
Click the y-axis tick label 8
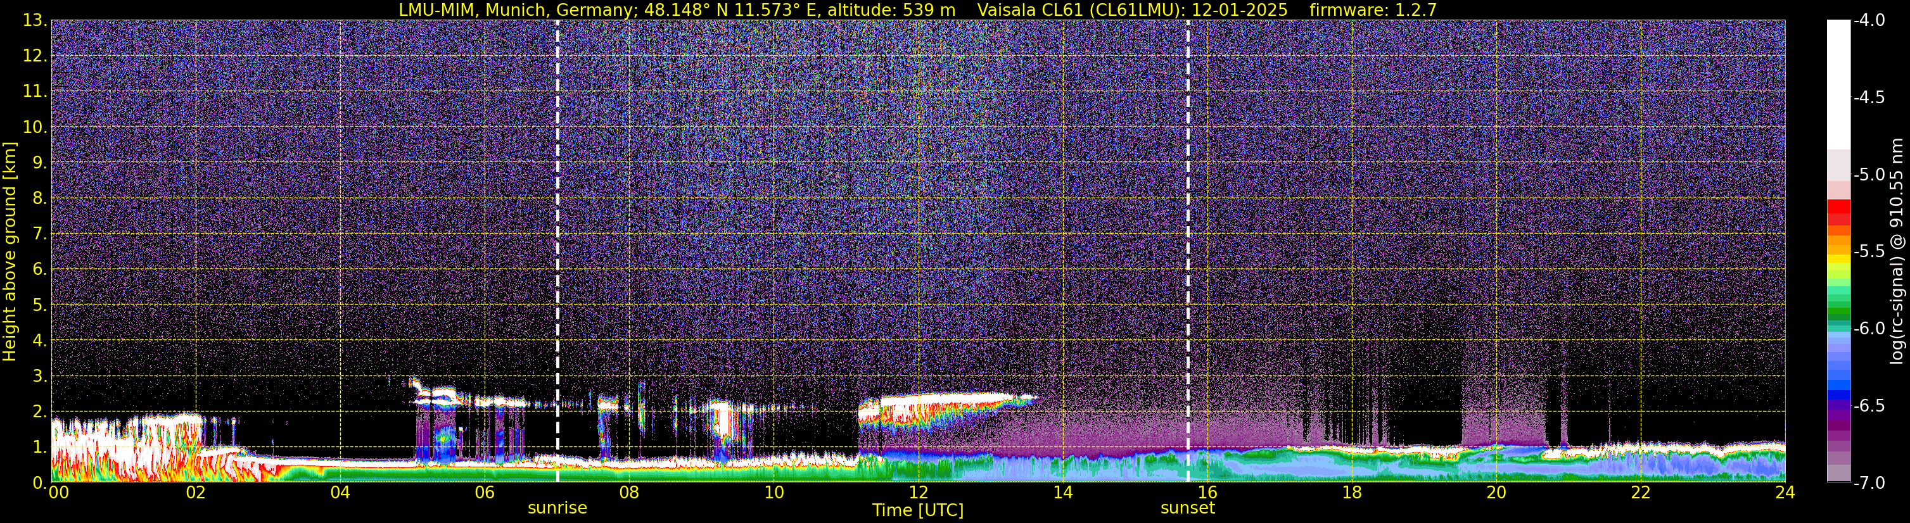[x=39, y=199]
